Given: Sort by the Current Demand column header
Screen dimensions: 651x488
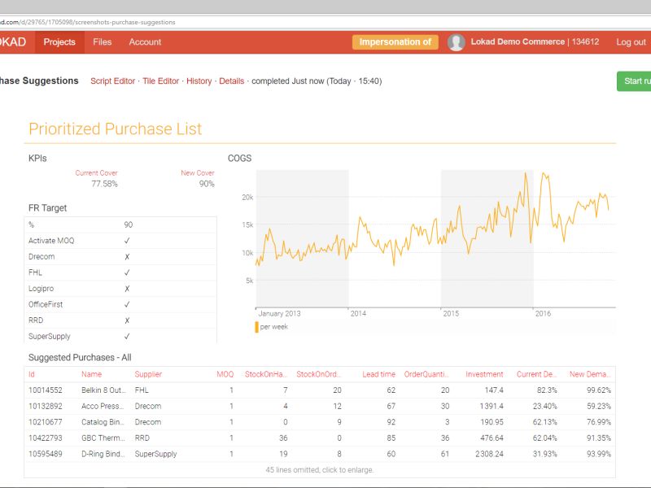Looking at the screenshot, I should pyautogui.click(x=536, y=374).
